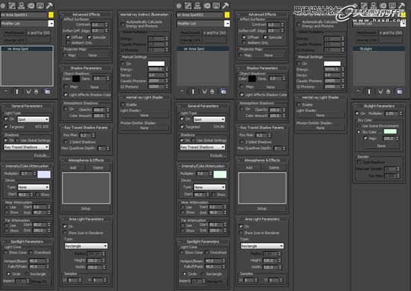Click make unique icon in Skylight panel

(381, 91)
